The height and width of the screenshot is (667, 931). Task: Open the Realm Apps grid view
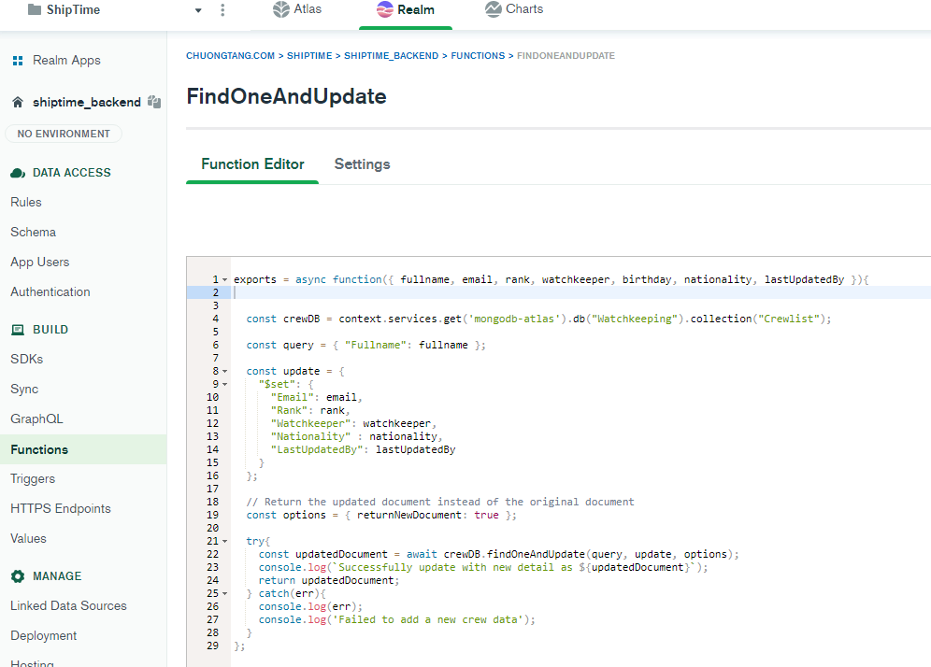point(17,60)
